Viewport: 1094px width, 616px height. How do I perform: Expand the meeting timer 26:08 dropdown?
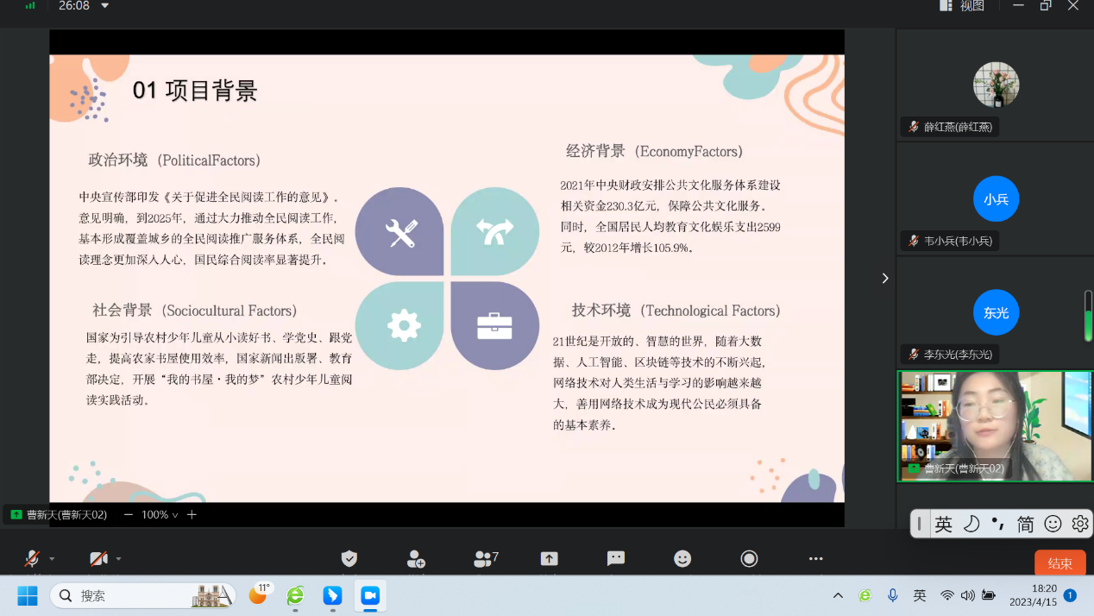(105, 6)
